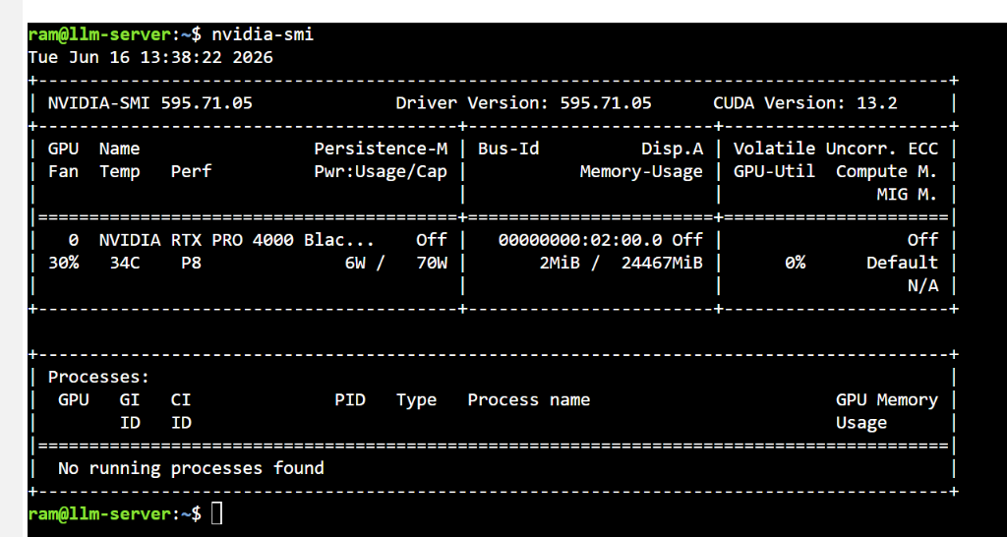
Task: Click the compute mode value 'Default'
Action: [x=903, y=263]
